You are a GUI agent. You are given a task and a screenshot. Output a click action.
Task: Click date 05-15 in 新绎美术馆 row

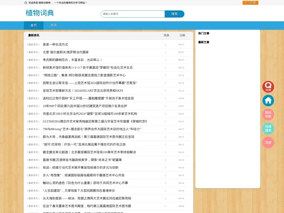[x=181, y=68]
